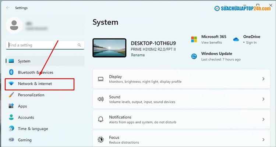The height and width of the screenshot is (147, 276).
Task: Click the Bluetooth icon in sidebar
Action: [x=11, y=72]
